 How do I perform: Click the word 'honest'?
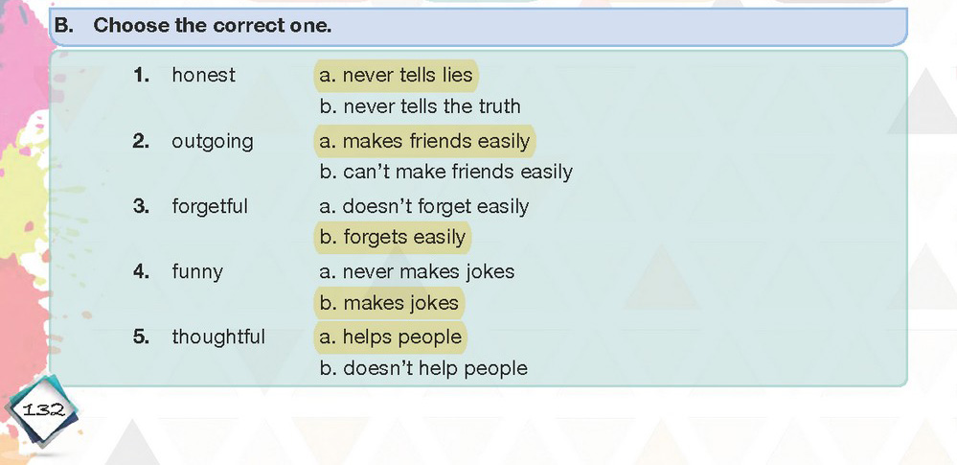tap(203, 75)
